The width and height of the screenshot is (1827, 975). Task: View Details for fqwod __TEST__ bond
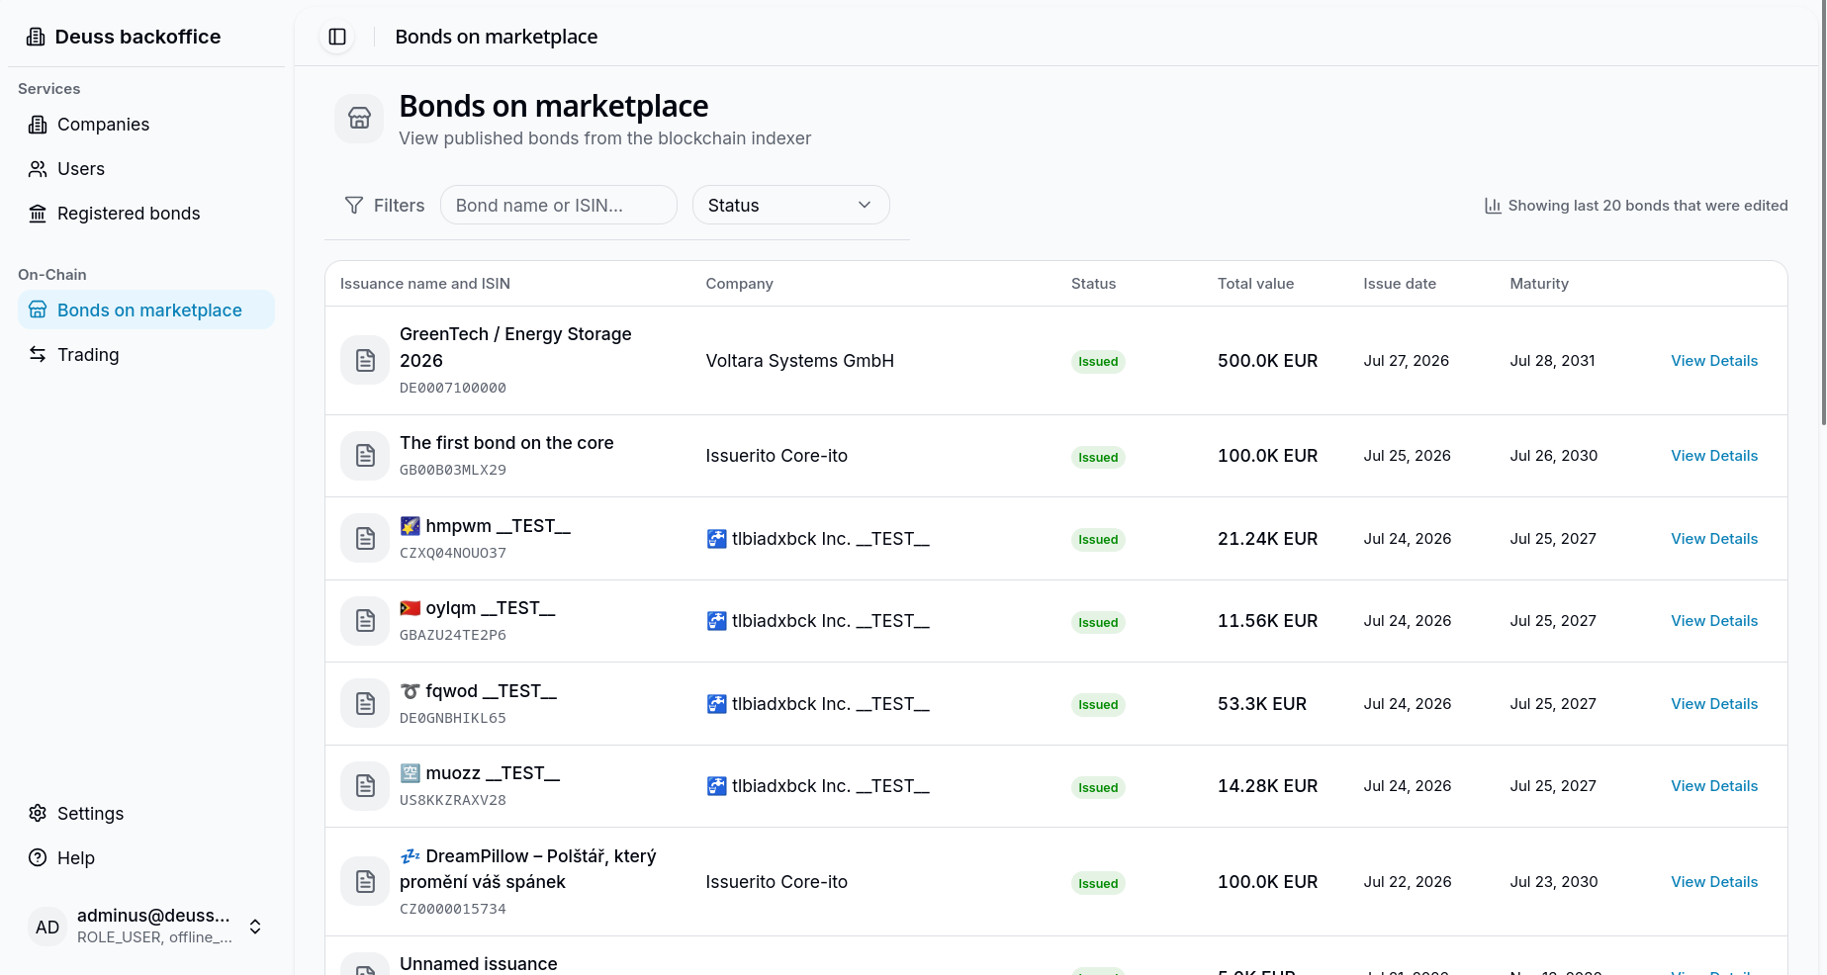1714,704
